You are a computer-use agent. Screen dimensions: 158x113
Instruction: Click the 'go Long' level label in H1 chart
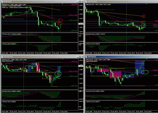click(73, 20)
